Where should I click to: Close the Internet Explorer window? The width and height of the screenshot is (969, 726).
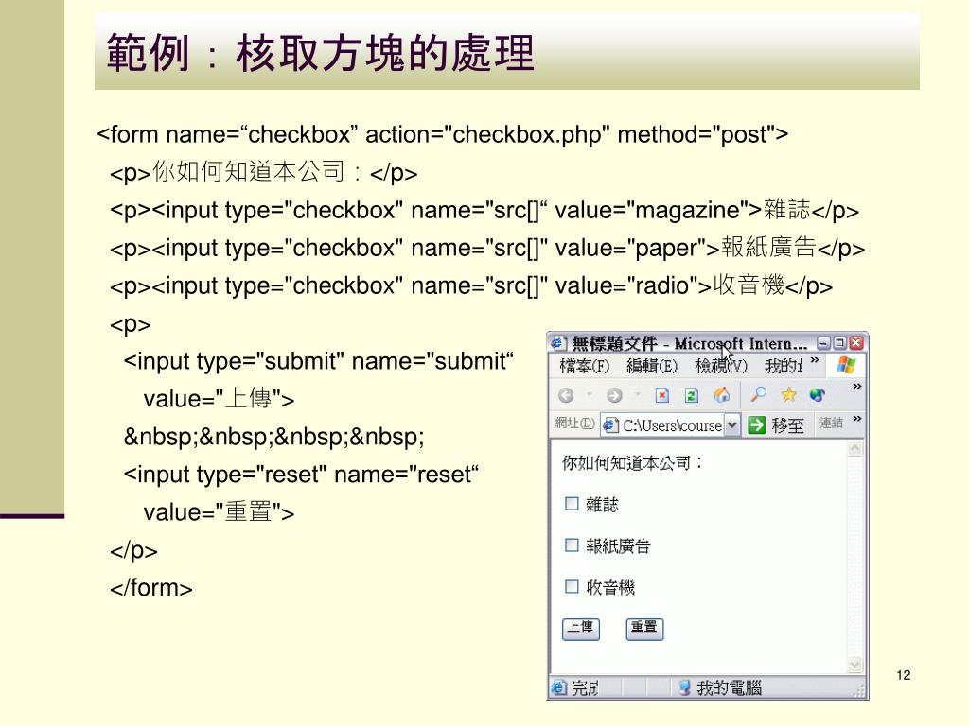coord(855,342)
